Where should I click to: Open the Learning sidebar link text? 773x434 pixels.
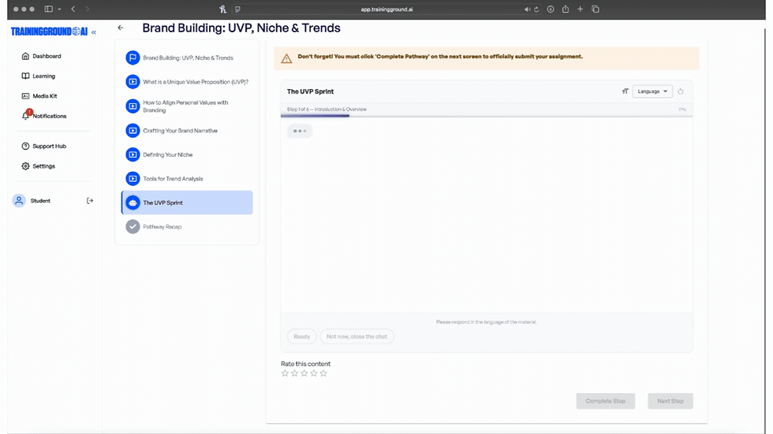click(44, 76)
